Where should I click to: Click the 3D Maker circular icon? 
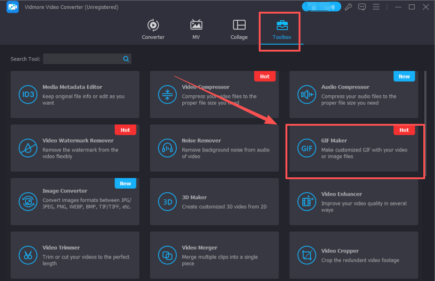[x=167, y=202]
